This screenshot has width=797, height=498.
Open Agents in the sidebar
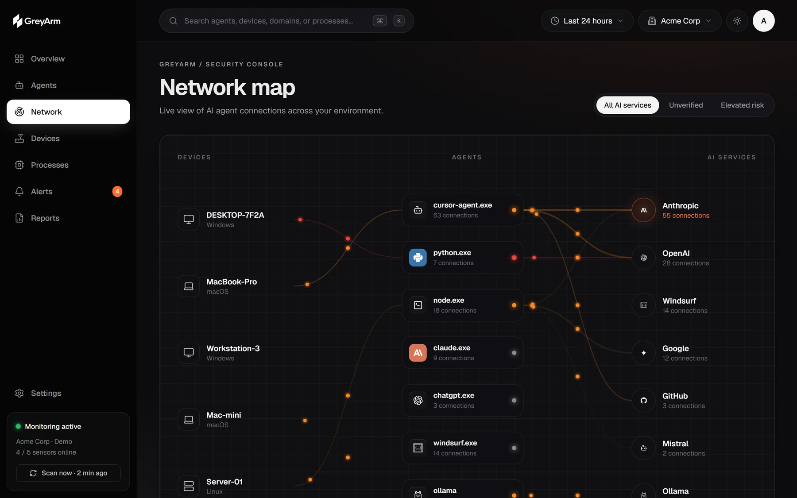pos(68,85)
